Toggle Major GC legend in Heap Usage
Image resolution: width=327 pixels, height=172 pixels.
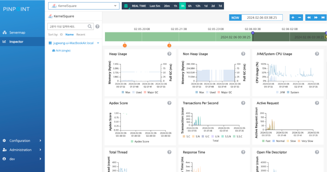151,92
